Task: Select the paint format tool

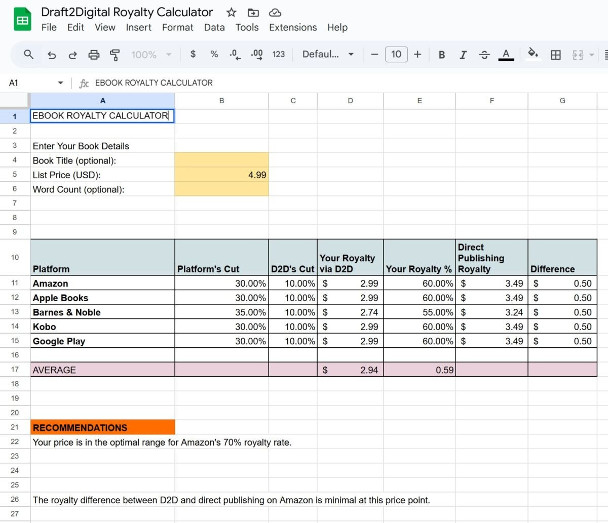Action: click(115, 54)
